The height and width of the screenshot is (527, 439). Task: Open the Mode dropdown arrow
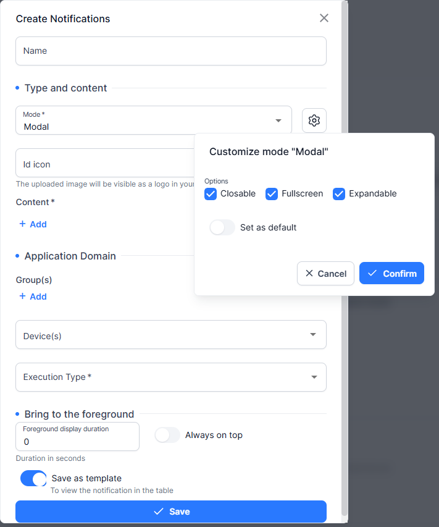point(278,120)
